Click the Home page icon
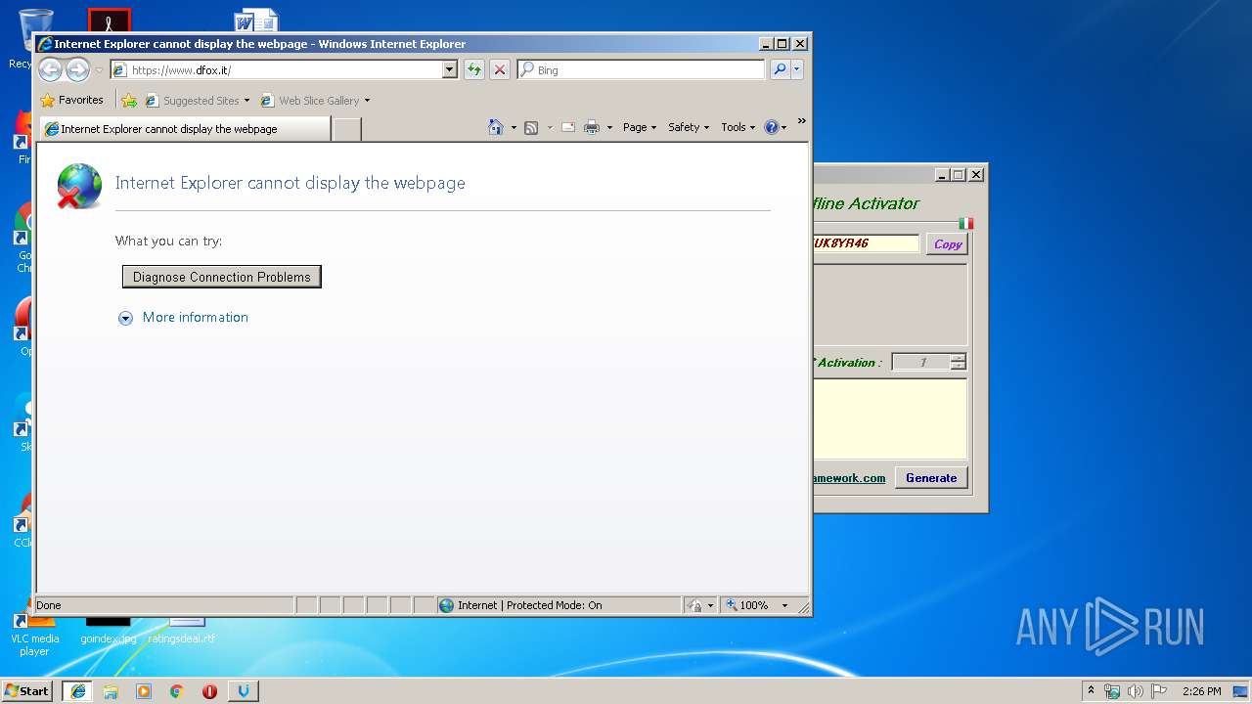 (x=496, y=127)
